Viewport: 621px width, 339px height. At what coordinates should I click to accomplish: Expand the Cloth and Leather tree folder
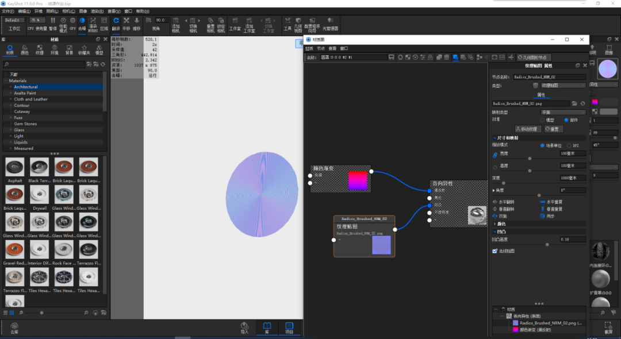[x=11, y=99]
